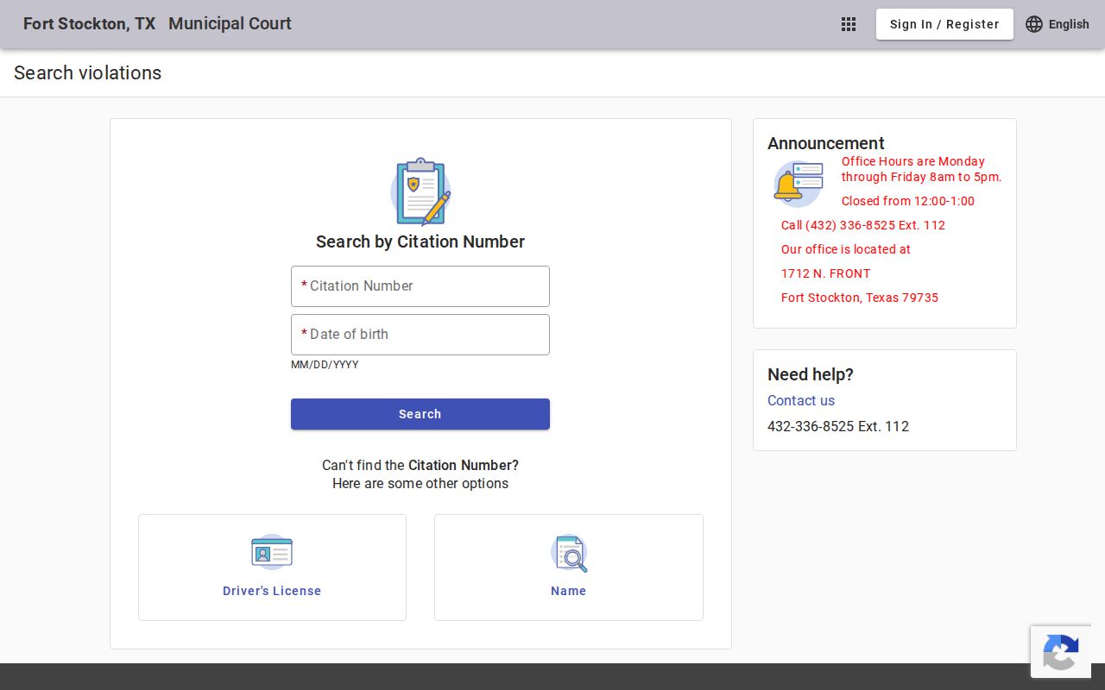
Task: Click the citation clipboard icon
Action: coord(420,191)
